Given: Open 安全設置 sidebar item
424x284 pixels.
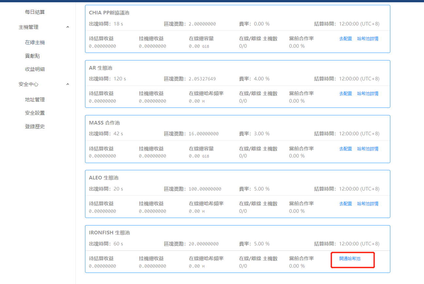Looking at the screenshot, I should 35,113.
